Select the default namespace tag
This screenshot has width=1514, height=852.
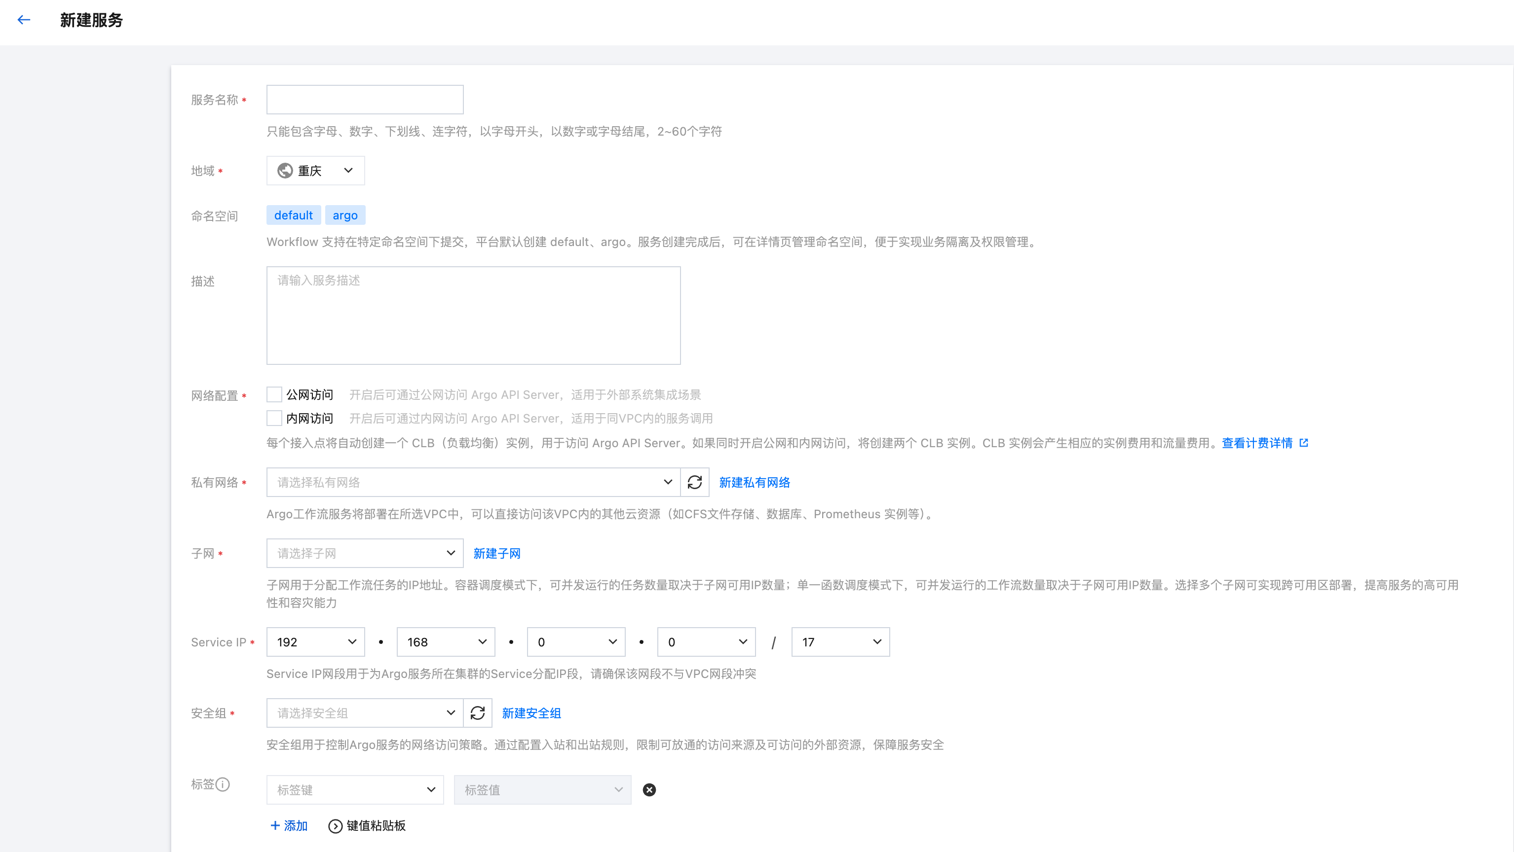point(293,215)
